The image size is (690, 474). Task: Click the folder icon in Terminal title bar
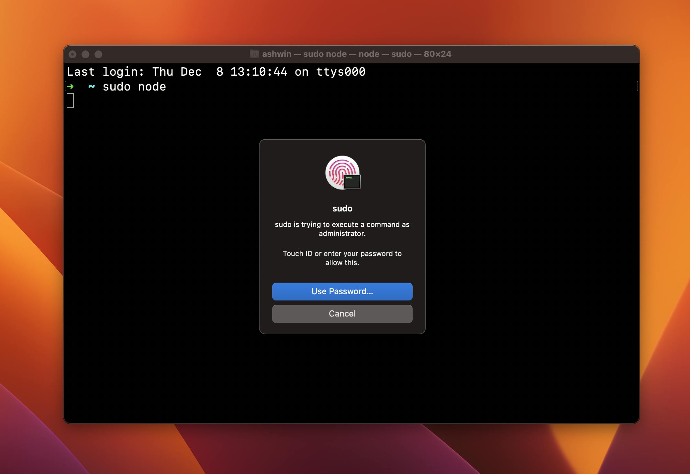coord(254,54)
